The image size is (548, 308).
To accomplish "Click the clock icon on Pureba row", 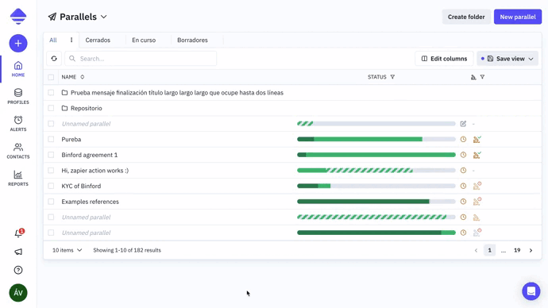I will tap(463, 139).
